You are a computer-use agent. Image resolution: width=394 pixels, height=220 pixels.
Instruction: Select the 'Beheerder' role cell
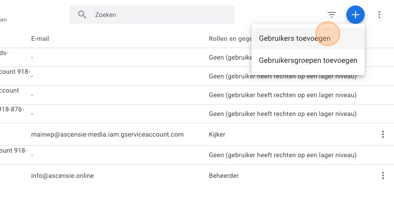tap(224, 176)
